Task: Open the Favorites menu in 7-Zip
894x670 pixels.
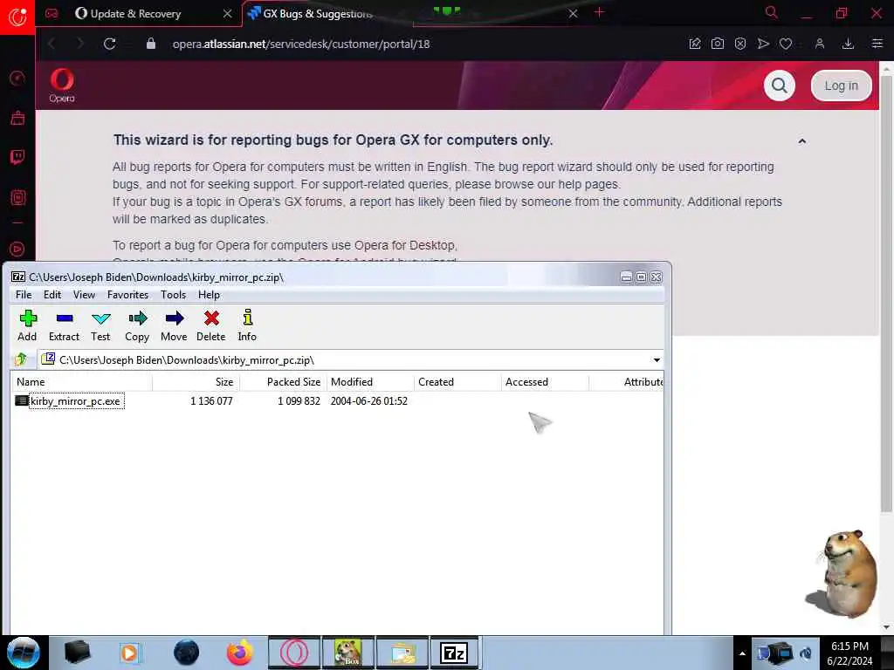Action: 127,295
